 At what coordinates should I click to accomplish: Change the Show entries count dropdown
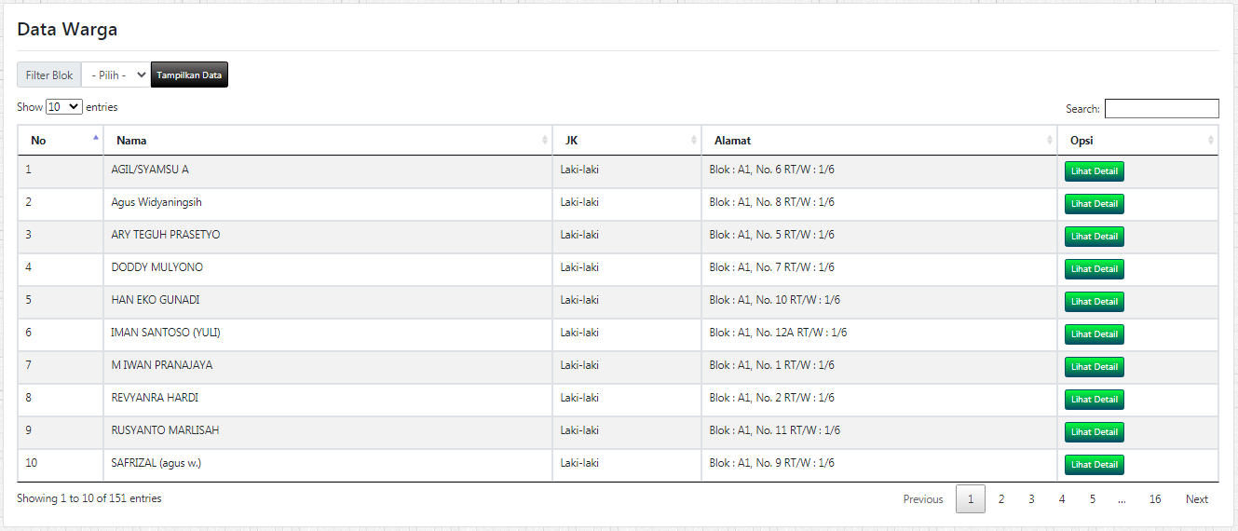64,107
